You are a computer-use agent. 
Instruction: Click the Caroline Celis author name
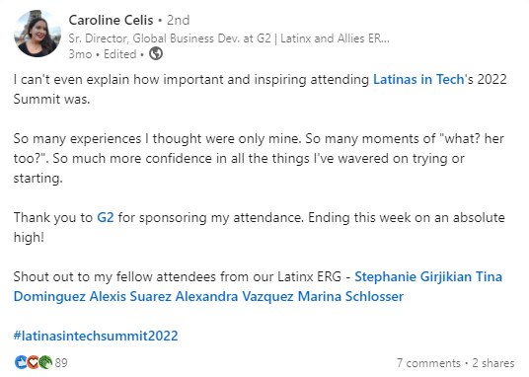(x=111, y=21)
